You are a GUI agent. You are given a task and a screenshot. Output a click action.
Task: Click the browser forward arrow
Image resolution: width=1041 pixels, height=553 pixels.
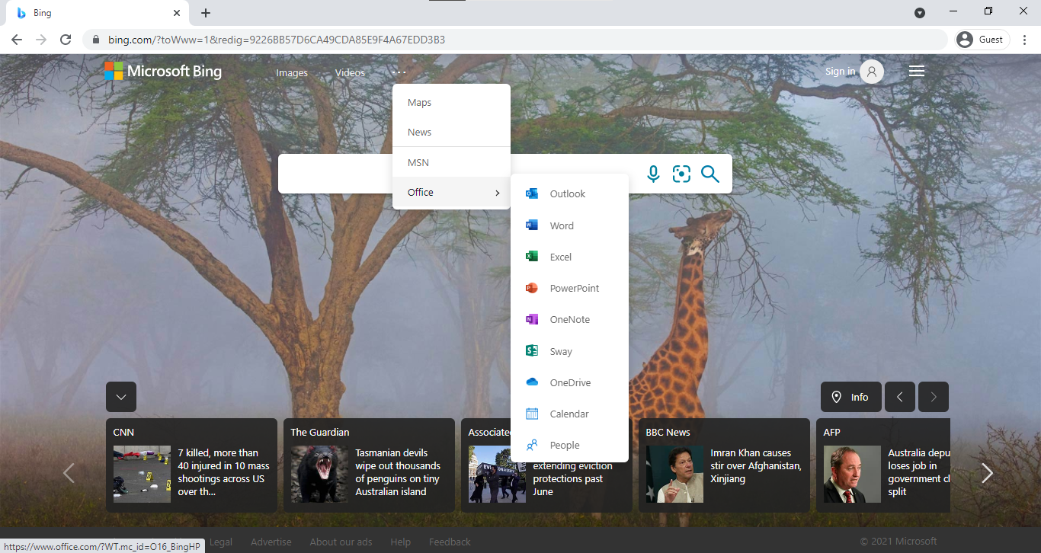click(41, 40)
